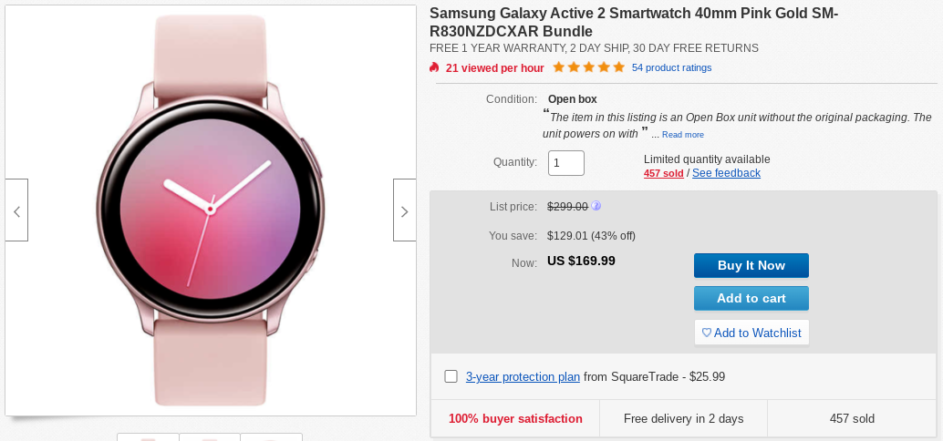Click the list price help icon

[x=596, y=206]
